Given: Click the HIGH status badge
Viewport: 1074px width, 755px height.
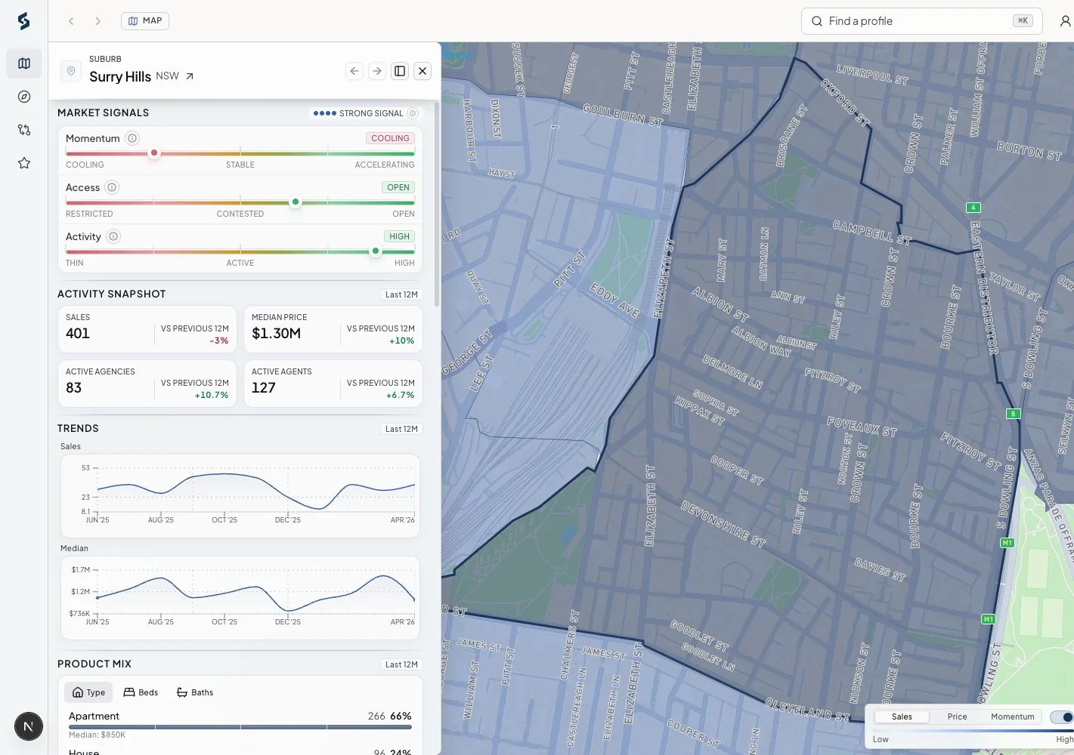Looking at the screenshot, I should pos(399,236).
